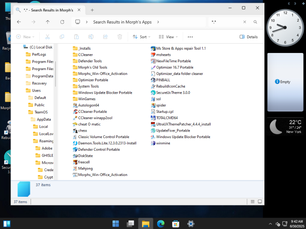Clear the search box with X
Screen dimensions: 306x229
[244, 22]
